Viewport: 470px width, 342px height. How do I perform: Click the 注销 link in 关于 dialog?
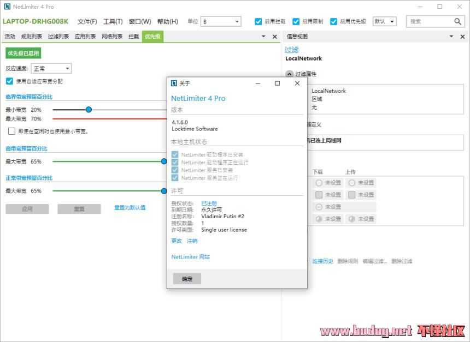tap(192, 241)
